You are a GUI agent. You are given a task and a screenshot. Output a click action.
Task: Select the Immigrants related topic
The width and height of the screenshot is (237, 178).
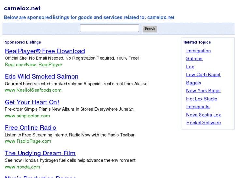click(x=198, y=107)
